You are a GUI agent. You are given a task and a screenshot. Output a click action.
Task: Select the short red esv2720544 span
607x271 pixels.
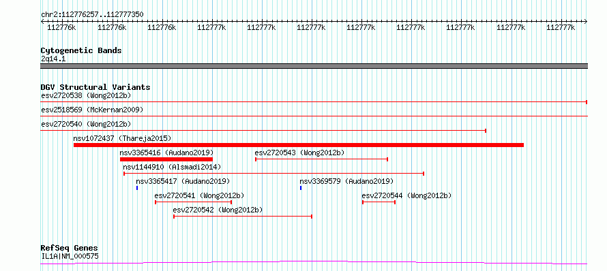(379, 202)
